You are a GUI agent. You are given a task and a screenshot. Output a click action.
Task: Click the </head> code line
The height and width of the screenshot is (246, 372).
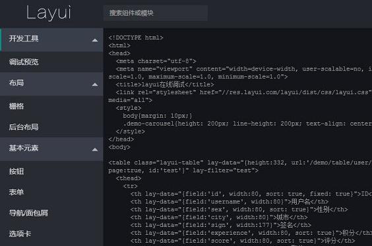[121, 139]
